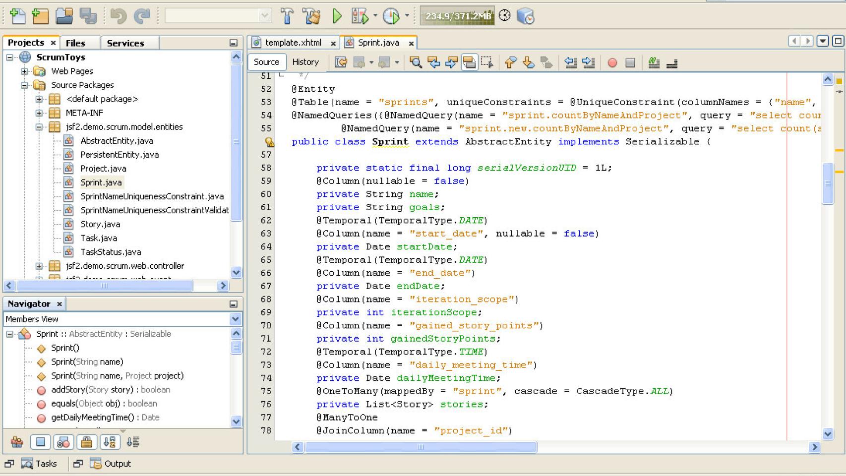Toggle Show Static Members in Navigator
The image size is (846, 476).
pyautogui.click(x=63, y=442)
